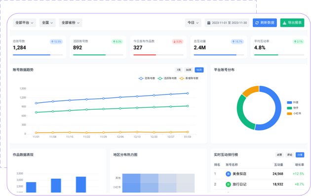Click the 4.8% average interaction rate value

click(260, 48)
